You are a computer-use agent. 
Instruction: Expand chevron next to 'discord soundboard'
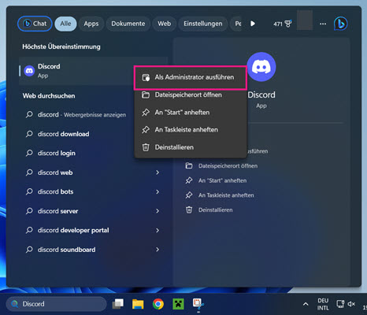[158, 250]
